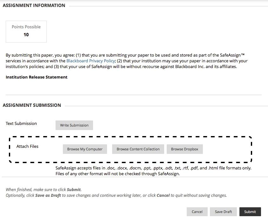Click the 'When finished' instruction line
The image size is (268, 220).
(x=44, y=189)
